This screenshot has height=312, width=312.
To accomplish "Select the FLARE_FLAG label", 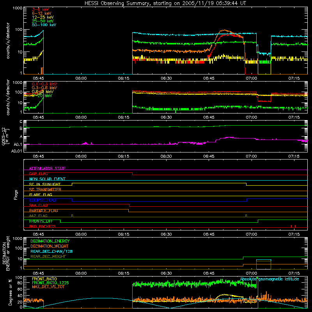I will coord(41,195).
